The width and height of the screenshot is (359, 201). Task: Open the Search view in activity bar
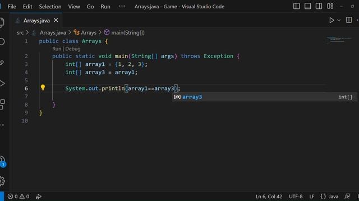[2, 42]
